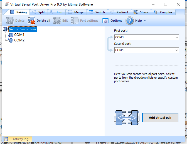Select COM2 in the port tree
Viewport: 187px width, 144px height.
pyautogui.click(x=19, y=40)
